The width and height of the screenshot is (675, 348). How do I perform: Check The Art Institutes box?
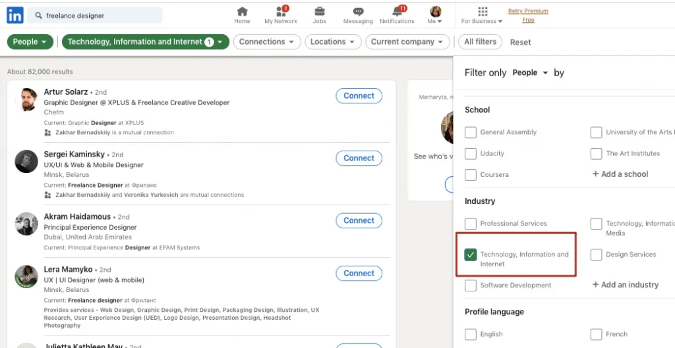[596, 153]
